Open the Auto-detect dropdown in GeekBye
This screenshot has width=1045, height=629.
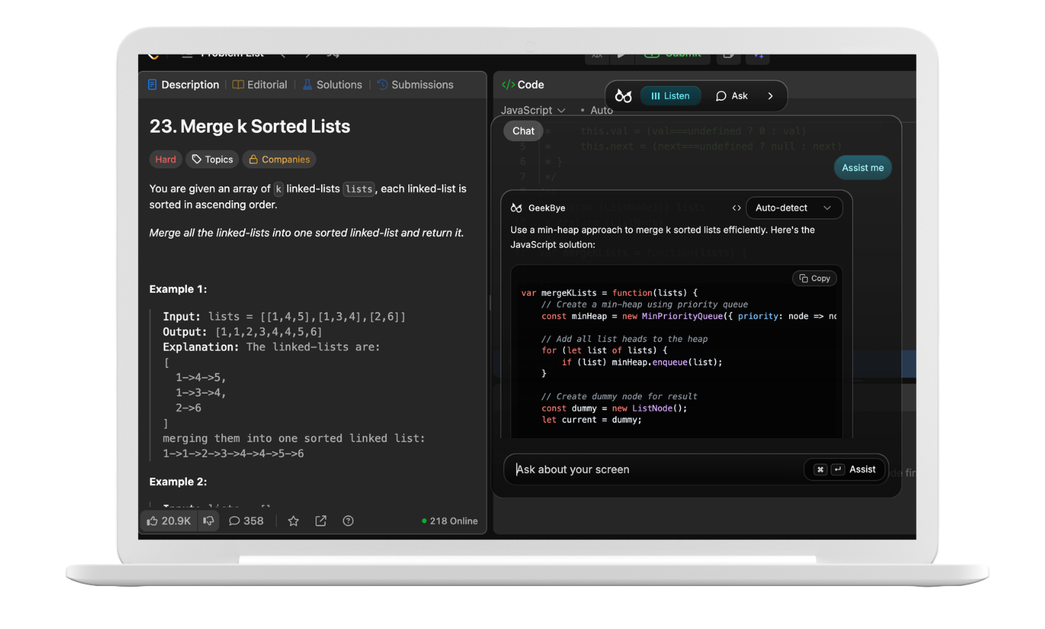point(793,208)
